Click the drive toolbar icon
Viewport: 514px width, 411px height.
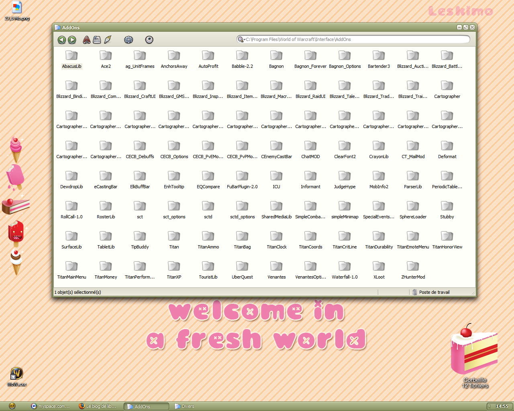(97, 40)
